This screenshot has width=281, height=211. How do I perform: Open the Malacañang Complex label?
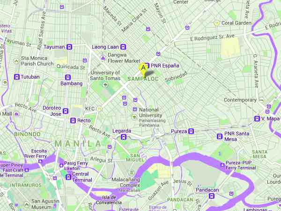tap(126, 182)
